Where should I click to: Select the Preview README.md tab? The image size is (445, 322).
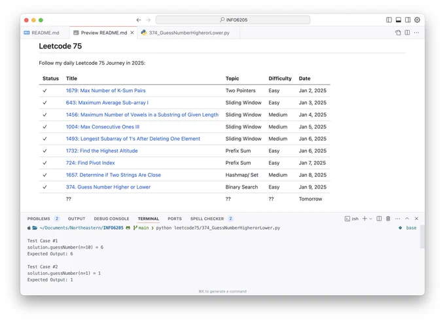104,33
